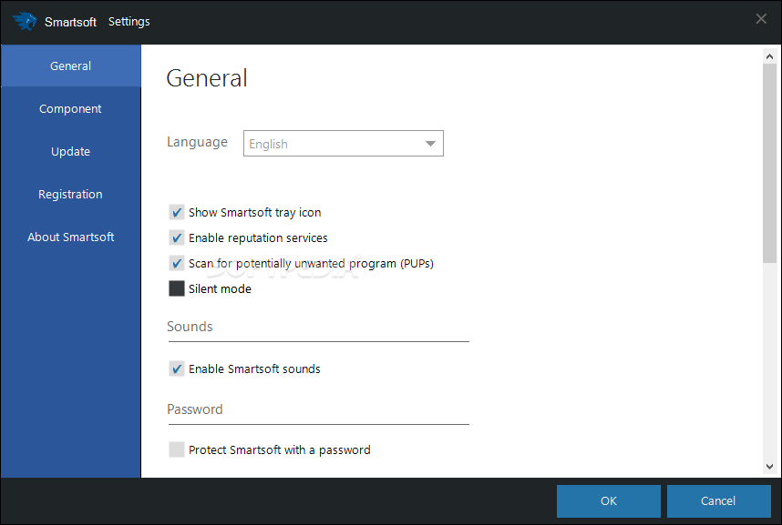782x525 pixels.
Task: Enable Protect Smartsoft with a password
Action: click(x=177, y=449)
